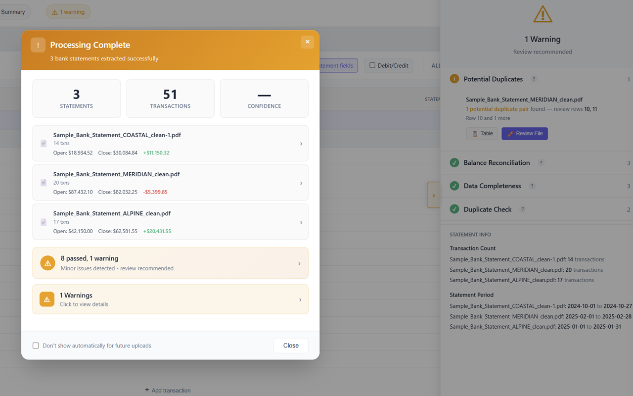The image size is (633, 396).
Task: Switch to the Summary tab
Action: tap(13, 12)
